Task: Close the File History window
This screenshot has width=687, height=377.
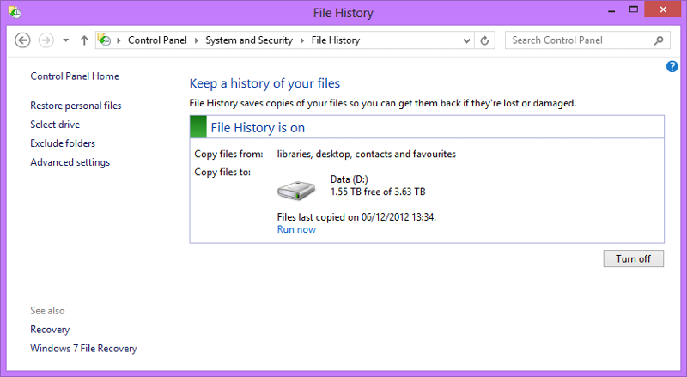Action: pos(662,9)
